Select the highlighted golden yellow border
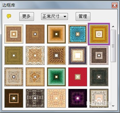The image size is (120, 113). [x=99, y=34]
